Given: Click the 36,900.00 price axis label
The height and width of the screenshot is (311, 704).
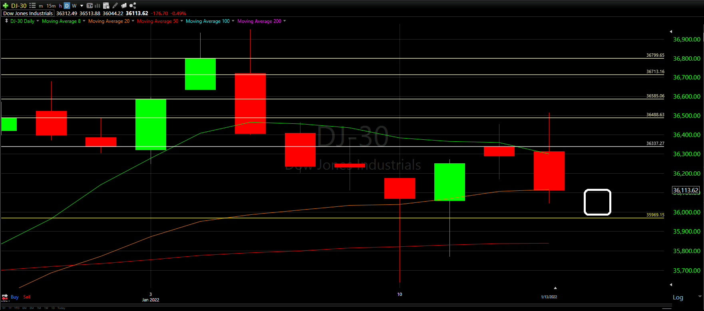Looking at the screenshot, I should (x=686, y=40).
